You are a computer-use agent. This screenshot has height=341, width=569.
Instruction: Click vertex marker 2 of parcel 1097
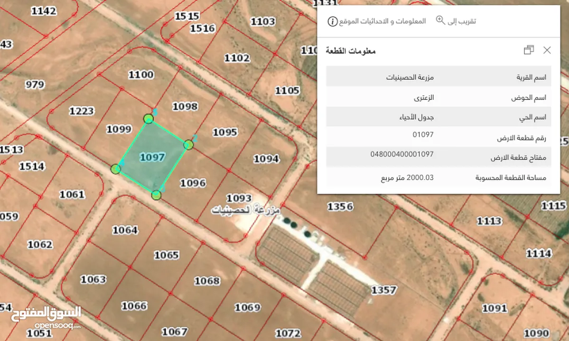click(x=188, y=145)
